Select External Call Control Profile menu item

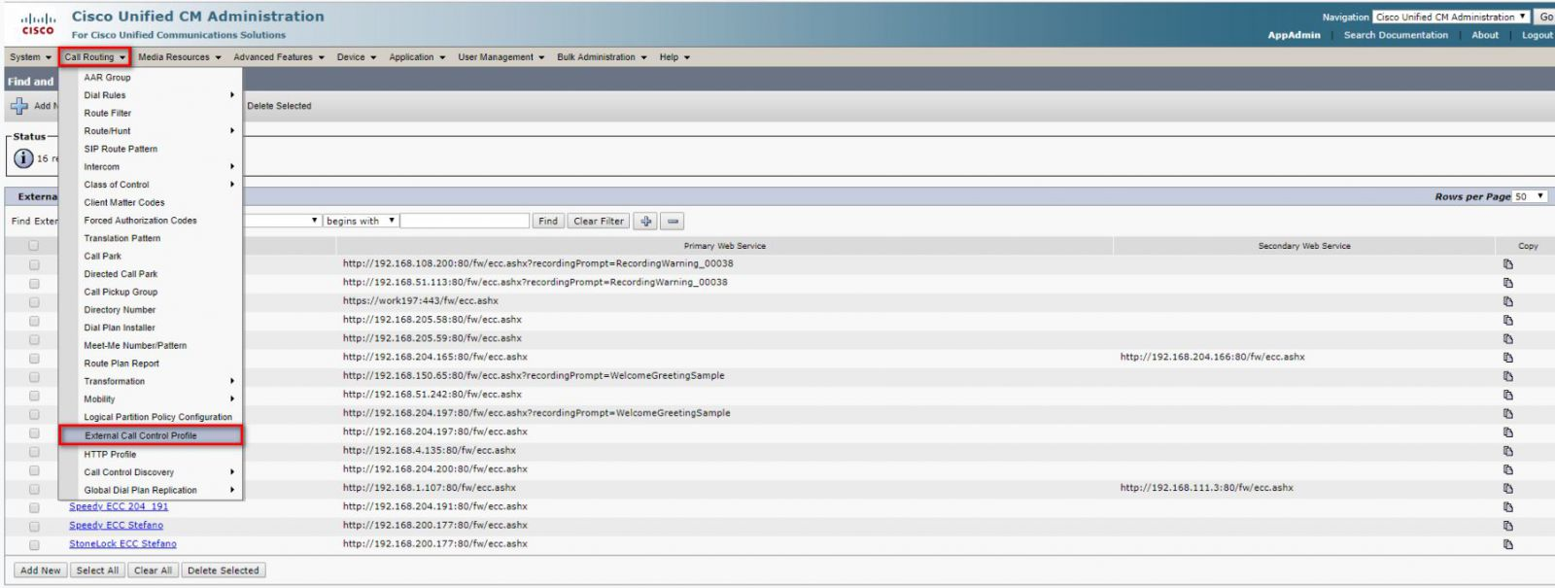[x=141, y=435]
